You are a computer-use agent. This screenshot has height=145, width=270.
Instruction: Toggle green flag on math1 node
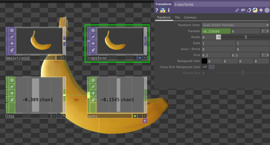[x=135, y=116]
